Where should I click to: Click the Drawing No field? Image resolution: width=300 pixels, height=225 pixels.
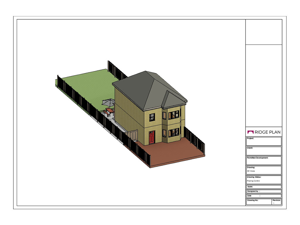259,202
